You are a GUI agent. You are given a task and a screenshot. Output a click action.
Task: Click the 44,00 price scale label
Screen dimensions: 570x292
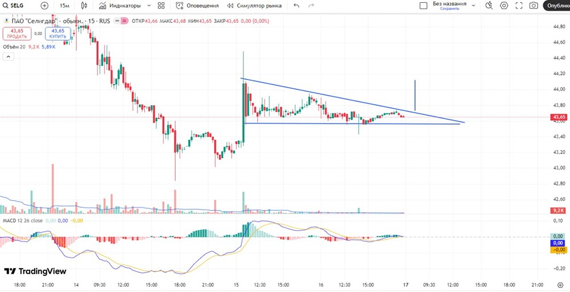point(559,89)
